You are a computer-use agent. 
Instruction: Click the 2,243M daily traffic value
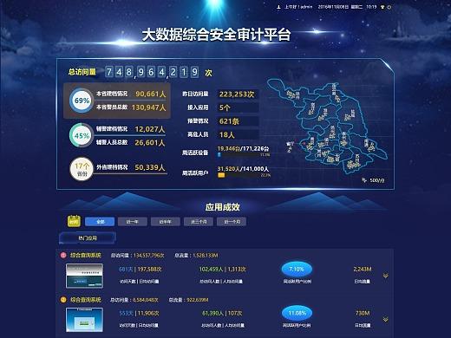tap(363, 270)
